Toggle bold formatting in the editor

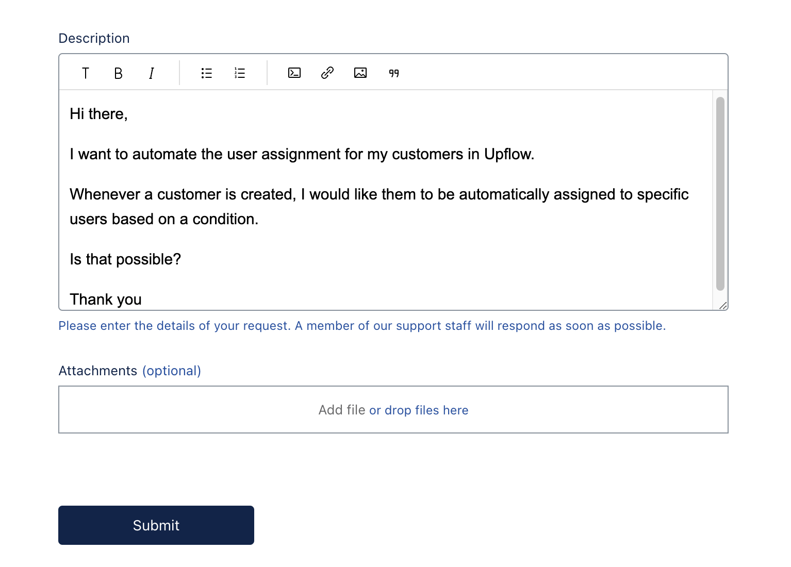[118, 73]
